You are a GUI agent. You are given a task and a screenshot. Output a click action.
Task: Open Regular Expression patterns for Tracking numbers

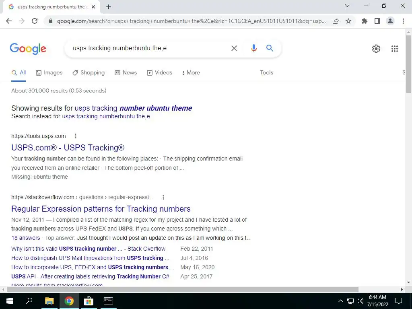(x=101, y=209)
